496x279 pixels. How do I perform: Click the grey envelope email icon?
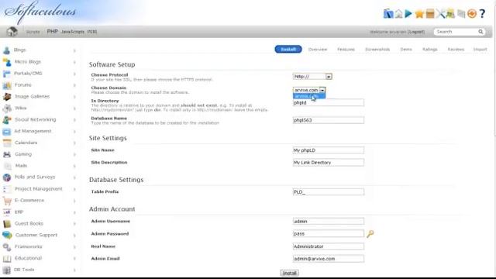tap(461, 14)
